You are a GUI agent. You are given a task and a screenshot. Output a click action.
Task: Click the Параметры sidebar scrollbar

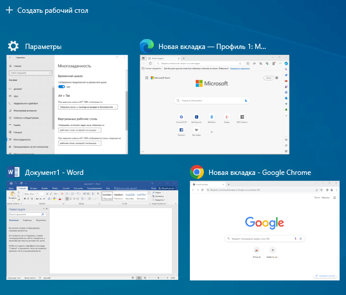(53, 108)
